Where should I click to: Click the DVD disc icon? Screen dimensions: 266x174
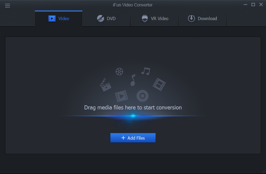pyautogui.click(x=101, y=18)
